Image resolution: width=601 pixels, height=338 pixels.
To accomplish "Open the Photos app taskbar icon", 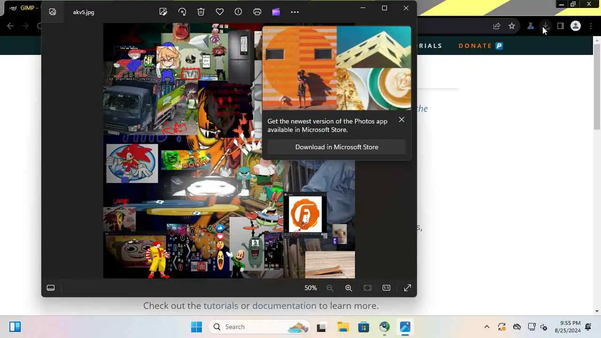I will pyautogui.click(x=405, y=327).
